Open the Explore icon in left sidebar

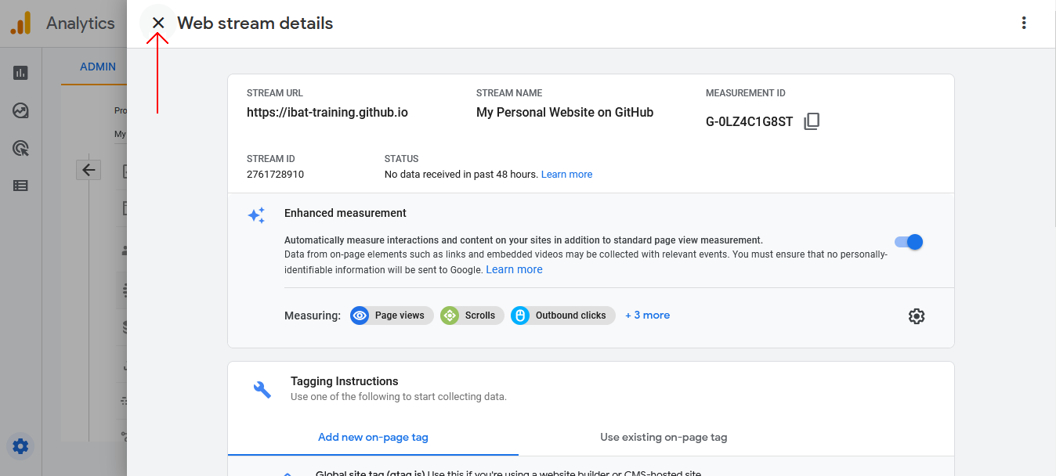(x=20, y=110)
